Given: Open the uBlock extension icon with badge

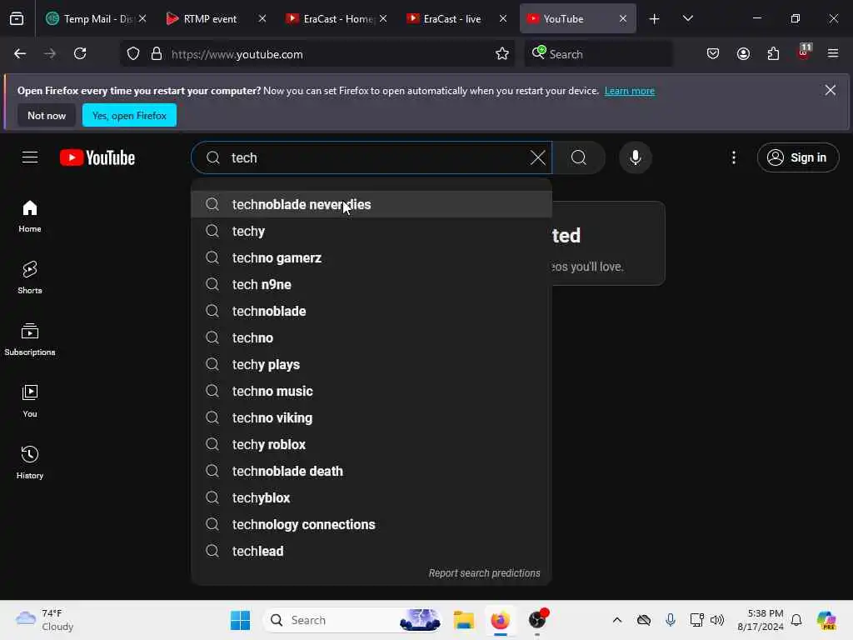Looking at the screenshot, I should click(x=804, y=52).
